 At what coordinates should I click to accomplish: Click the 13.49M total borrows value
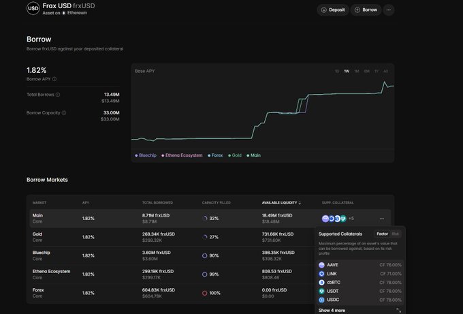112,95
